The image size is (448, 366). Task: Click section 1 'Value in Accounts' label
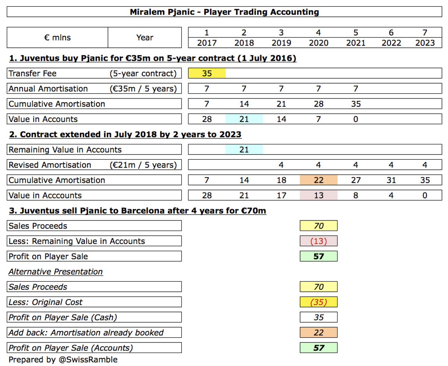coord(43,119)
